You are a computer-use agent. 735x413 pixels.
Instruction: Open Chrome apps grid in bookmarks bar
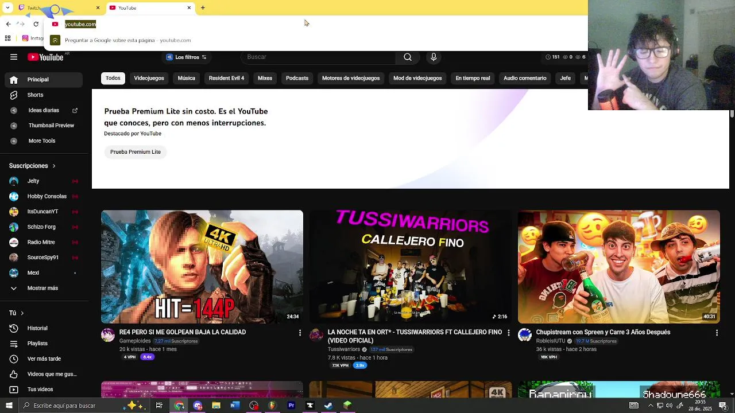coord(7,38)
